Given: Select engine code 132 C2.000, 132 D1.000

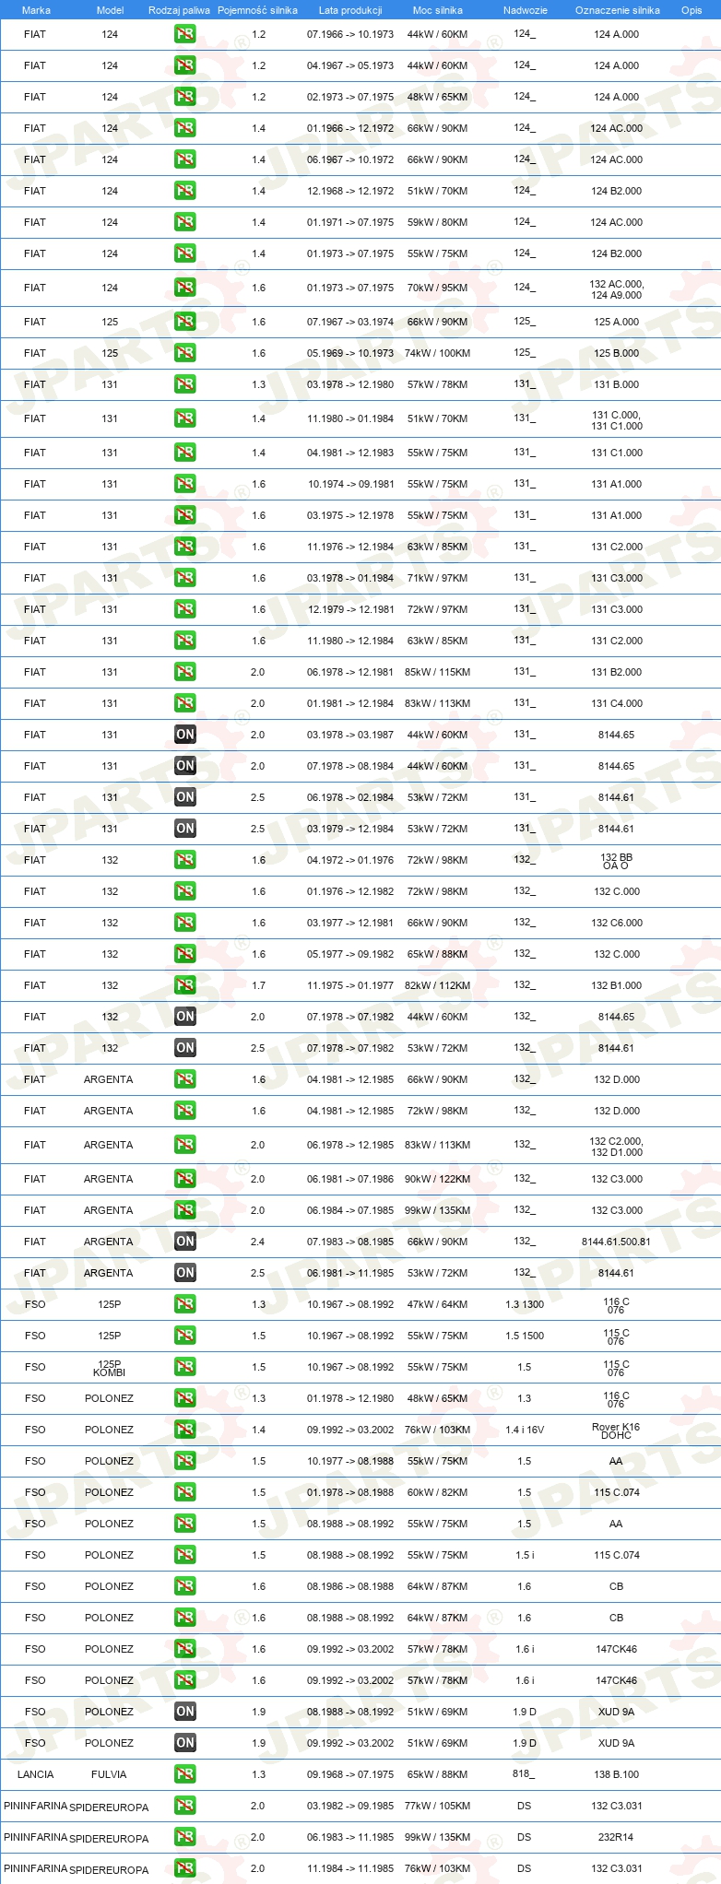Looking at the screenshot, I should click(616, 1146).
